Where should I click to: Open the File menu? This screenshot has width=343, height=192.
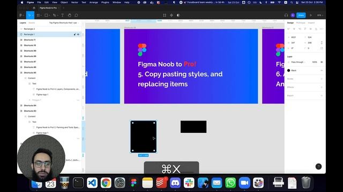click(x=39, y=2)
